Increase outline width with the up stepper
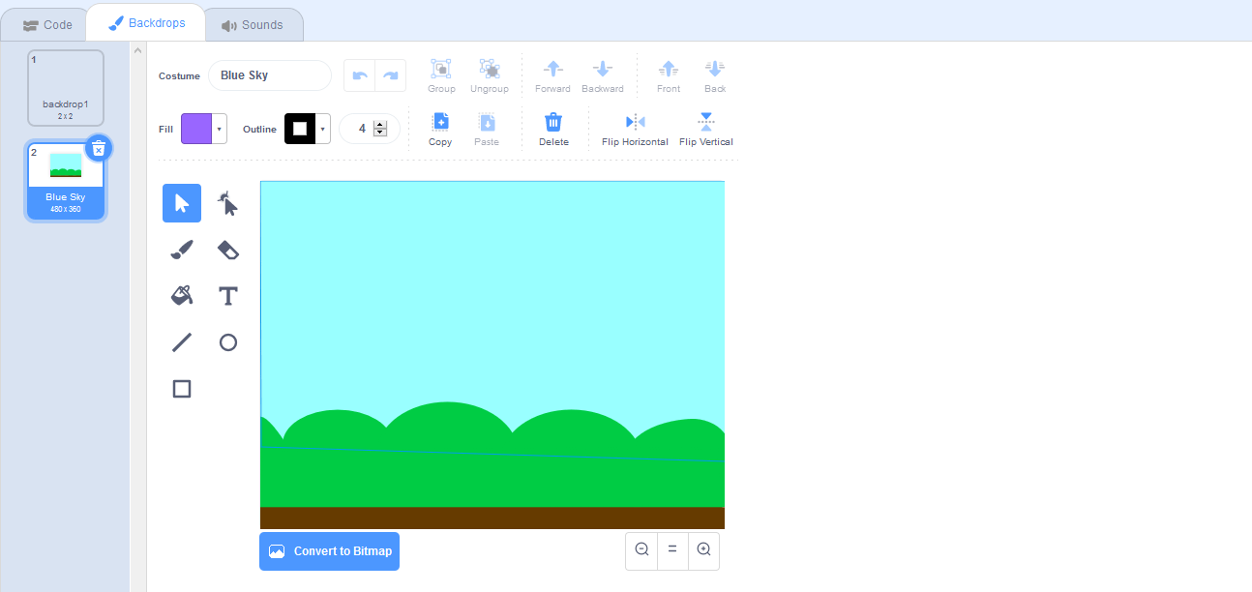The width and height of the screenshot is (1252, 592). pos(381,123)
